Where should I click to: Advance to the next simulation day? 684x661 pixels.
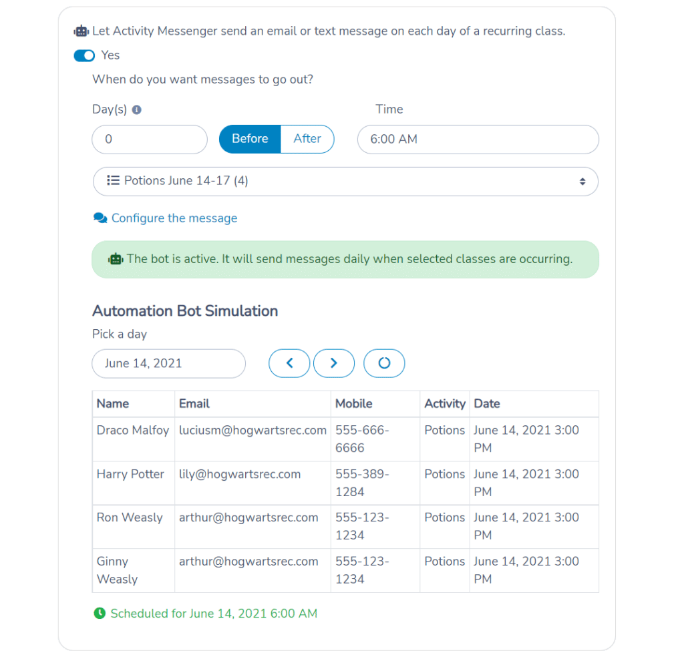334,363
